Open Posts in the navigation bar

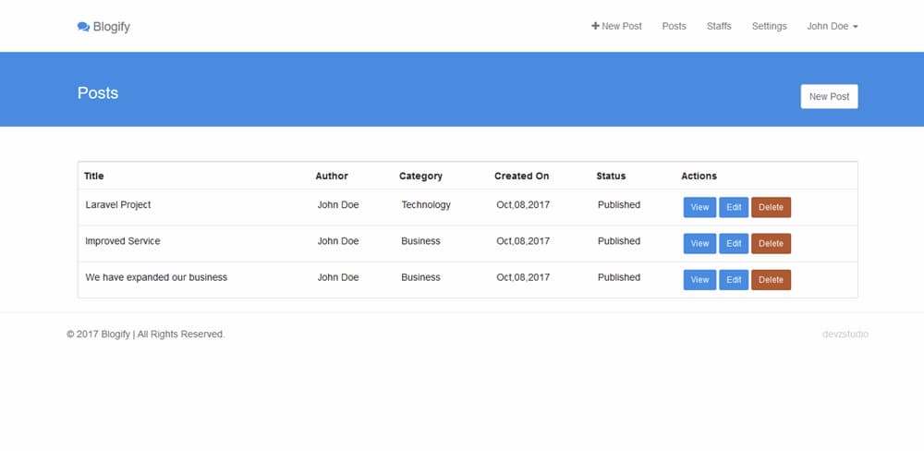[x=675, y=27]
